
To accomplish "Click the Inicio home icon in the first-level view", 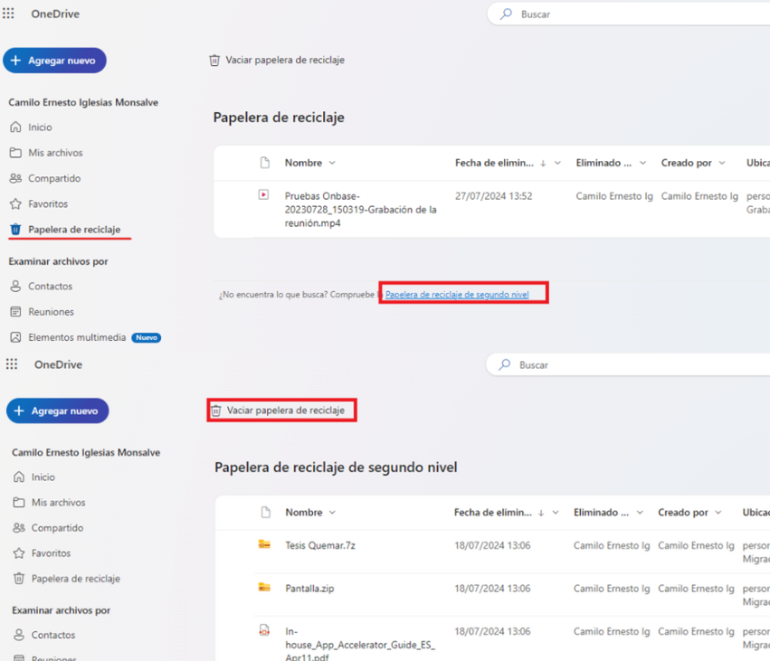I will 15,127.
